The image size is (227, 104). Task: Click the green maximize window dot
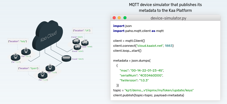[x=125, y=18]
